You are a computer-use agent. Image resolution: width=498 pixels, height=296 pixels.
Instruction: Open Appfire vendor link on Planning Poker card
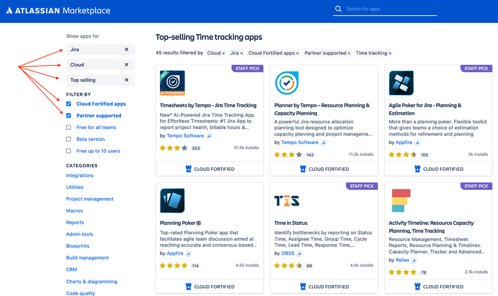coord(175,253)
